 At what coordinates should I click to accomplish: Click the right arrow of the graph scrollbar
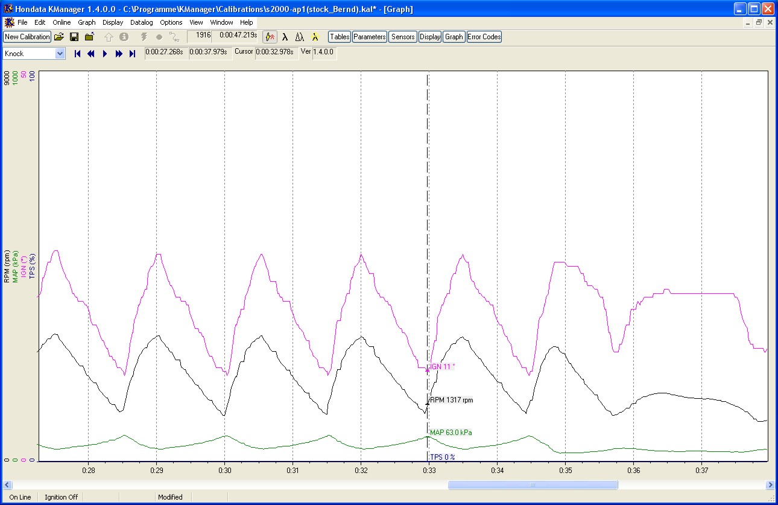[770, 484]
